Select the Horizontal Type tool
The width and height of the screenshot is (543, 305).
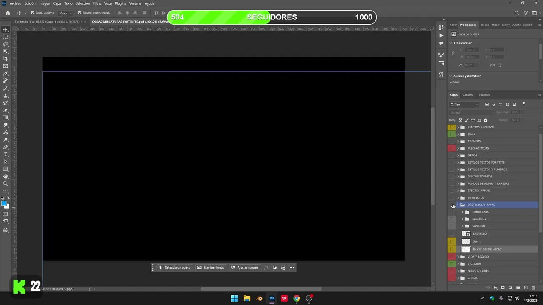(6, 154)
